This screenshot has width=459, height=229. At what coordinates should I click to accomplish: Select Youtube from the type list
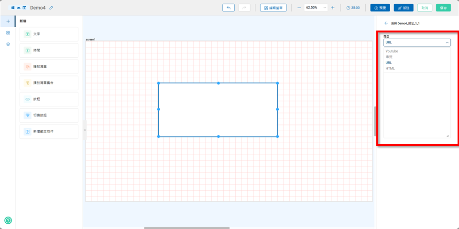coord(392,51)
